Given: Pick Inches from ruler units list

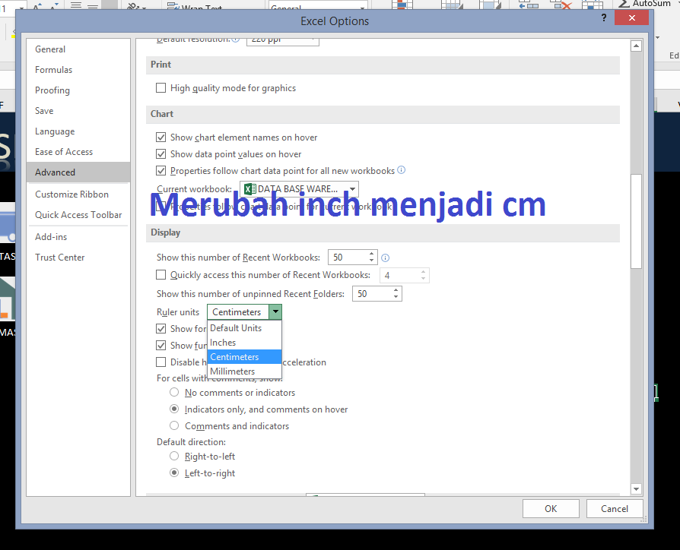Looking at the screenshot, I should 245,343.
